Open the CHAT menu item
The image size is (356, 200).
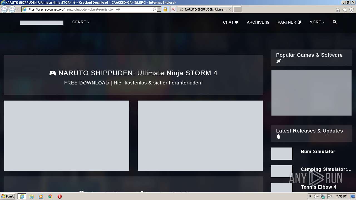tap(231, 22)
